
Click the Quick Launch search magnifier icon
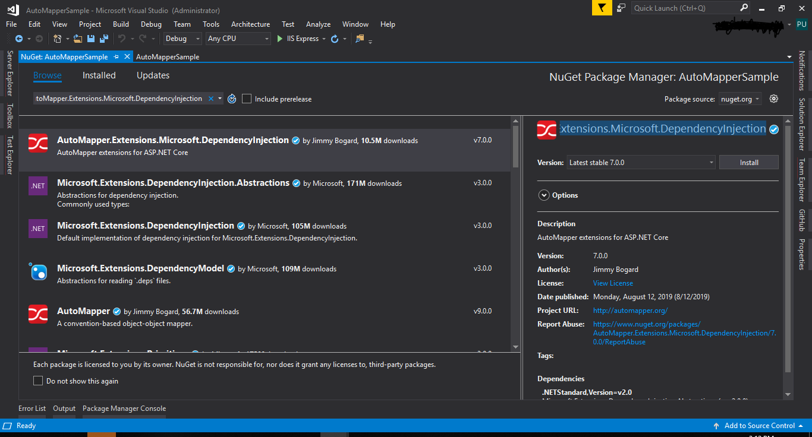click(x=744, y=8)
